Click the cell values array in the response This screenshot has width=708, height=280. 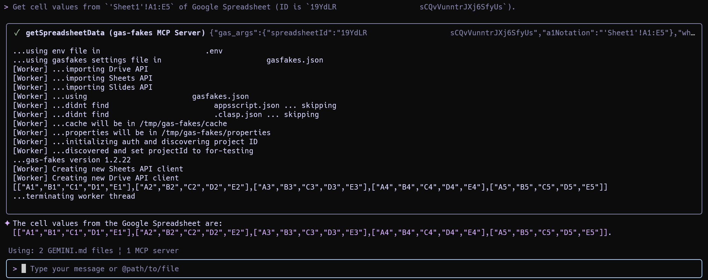click(311, 233)
